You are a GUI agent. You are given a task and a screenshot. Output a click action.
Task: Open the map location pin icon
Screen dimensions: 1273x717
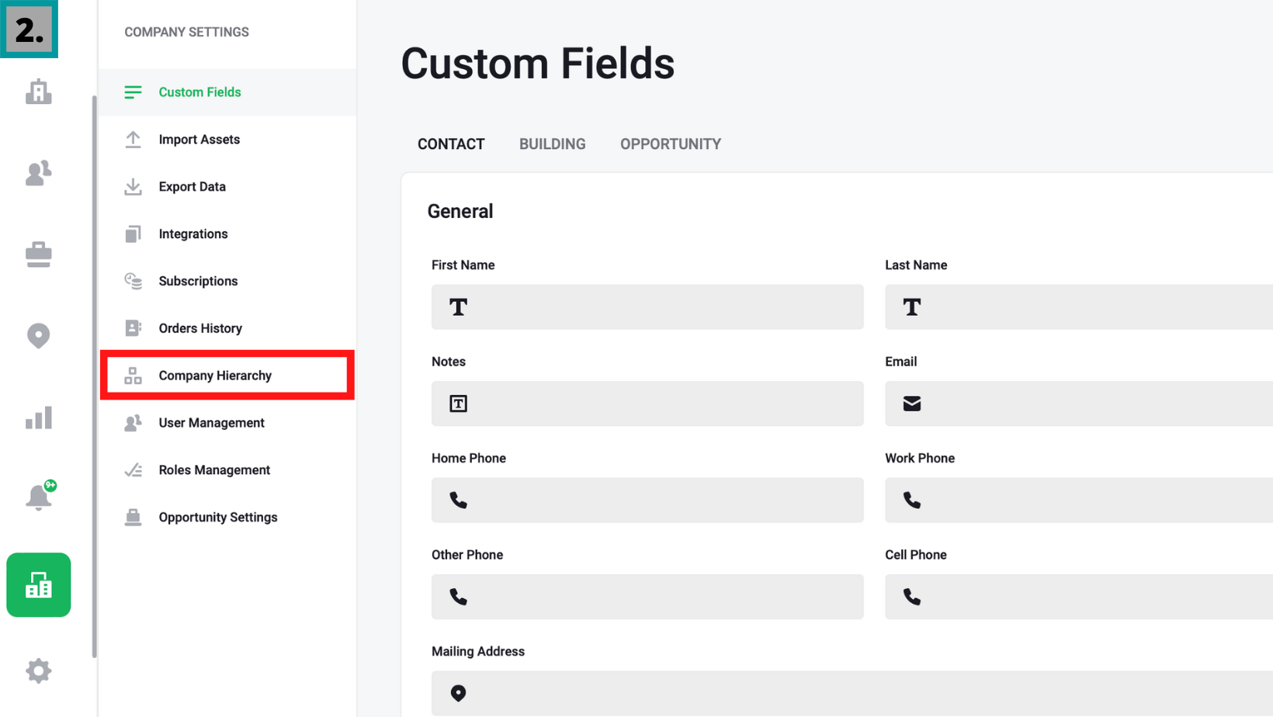click(38, 336)
